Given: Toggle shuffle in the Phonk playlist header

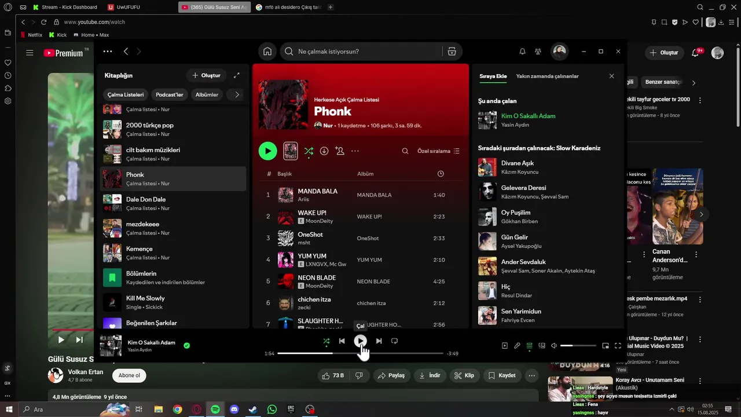Looking at the screenshot, I should [309, 151].
